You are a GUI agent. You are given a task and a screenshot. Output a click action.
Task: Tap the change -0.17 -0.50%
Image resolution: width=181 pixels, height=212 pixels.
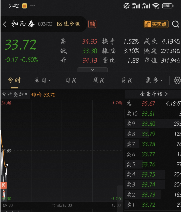coord(21,60)
